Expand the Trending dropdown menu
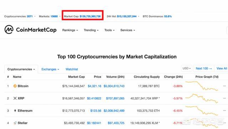This screenshot has height=129, width=228. (x=91, y=30)
